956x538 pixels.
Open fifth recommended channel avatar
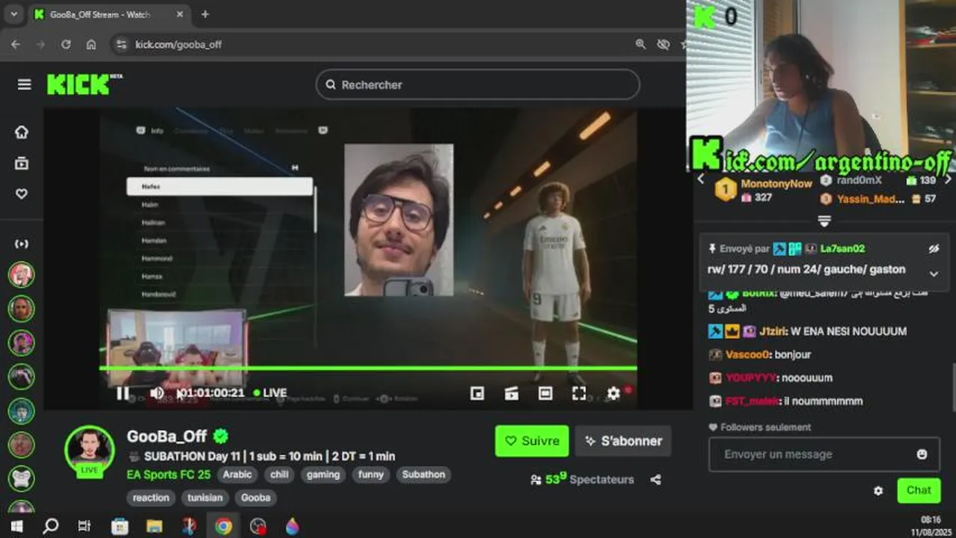[x=22, y=411]
